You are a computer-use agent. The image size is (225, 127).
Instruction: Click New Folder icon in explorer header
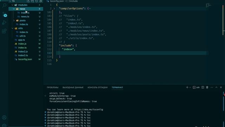click(x=32, y=1)
